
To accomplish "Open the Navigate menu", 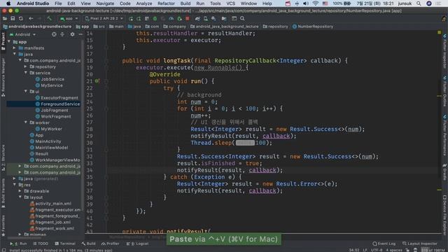I will pyautogui.click(x=105, y=3).
